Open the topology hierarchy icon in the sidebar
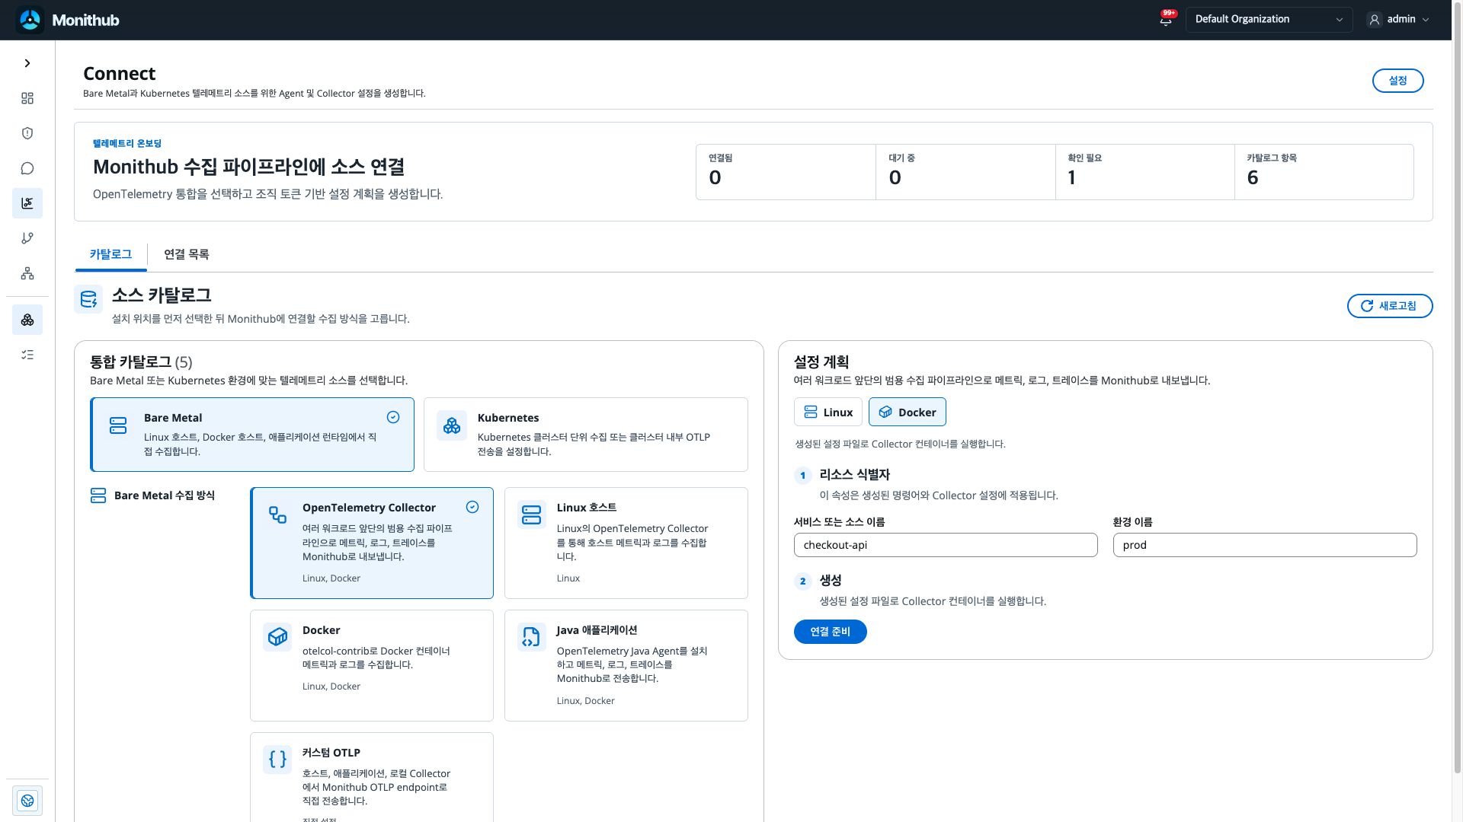This screenshot has width=1463, height=822. point(27,273)
